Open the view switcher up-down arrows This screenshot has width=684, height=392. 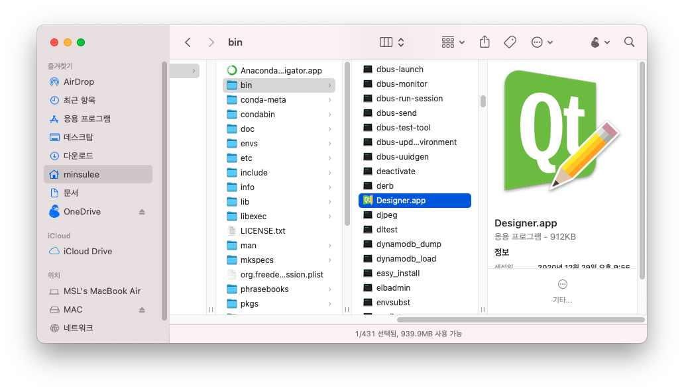(401, 42)
